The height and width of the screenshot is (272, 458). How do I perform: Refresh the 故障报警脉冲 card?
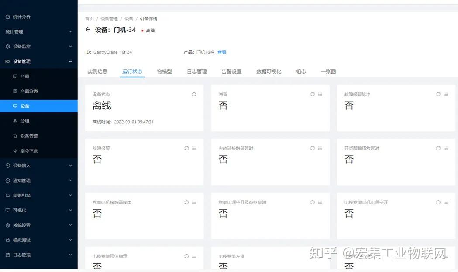point(438,94)
